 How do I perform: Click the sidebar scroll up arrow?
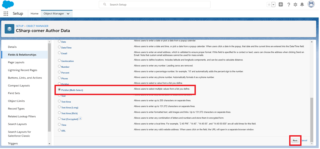(x=49, y=42)
